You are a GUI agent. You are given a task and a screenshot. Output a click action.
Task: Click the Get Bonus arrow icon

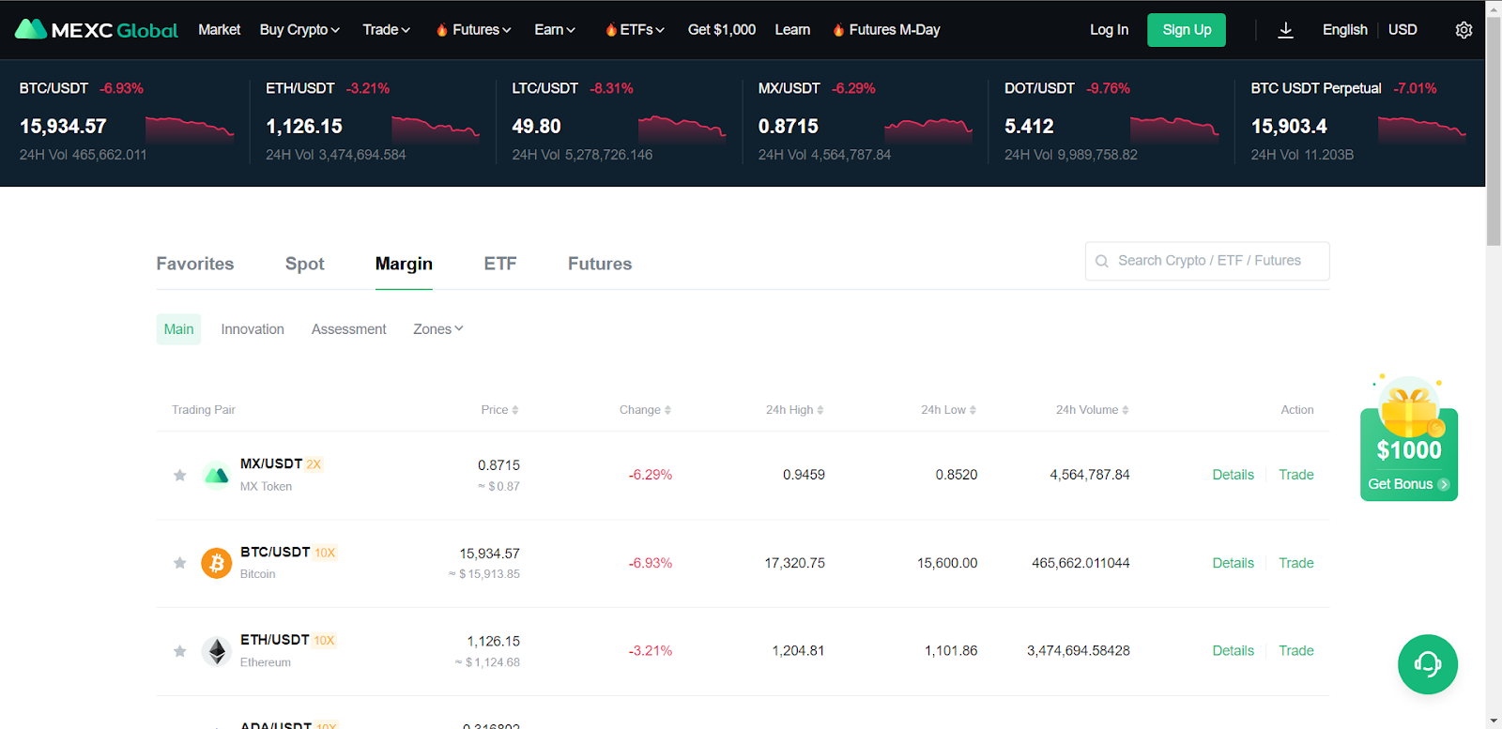[1444, 485]
